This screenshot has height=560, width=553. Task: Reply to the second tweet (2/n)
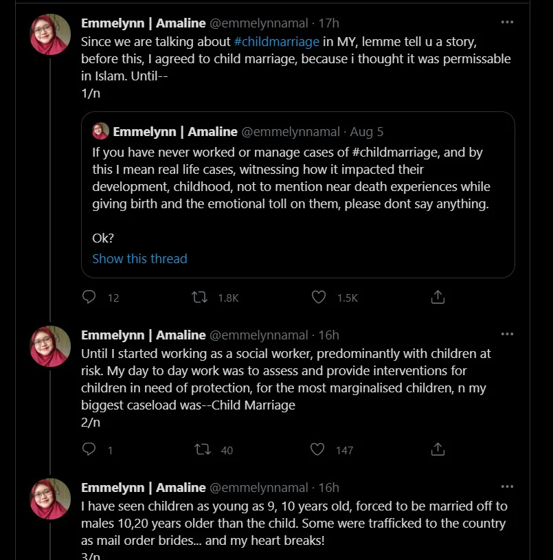[x=89, y=449]
